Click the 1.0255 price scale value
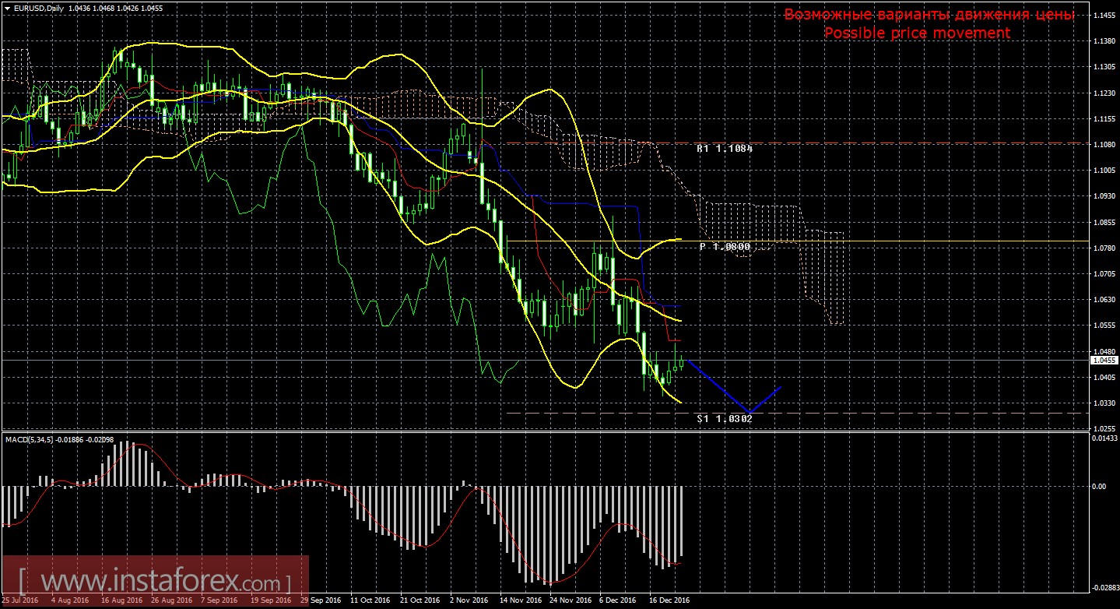 (x=1104, y=428)
